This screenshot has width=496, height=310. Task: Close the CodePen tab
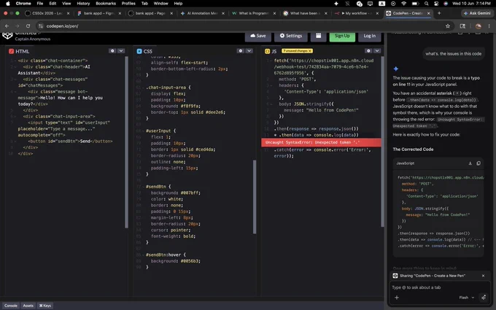[429, 13]
